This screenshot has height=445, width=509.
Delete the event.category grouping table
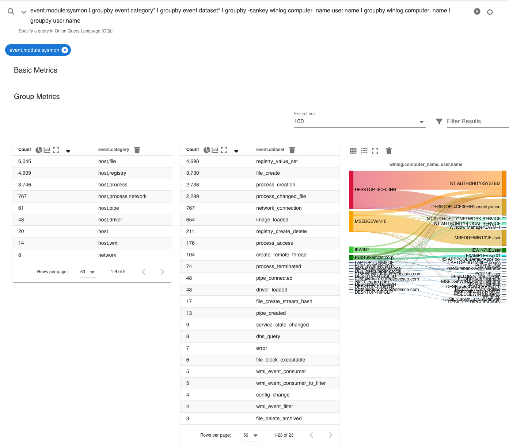pos(137,150)
